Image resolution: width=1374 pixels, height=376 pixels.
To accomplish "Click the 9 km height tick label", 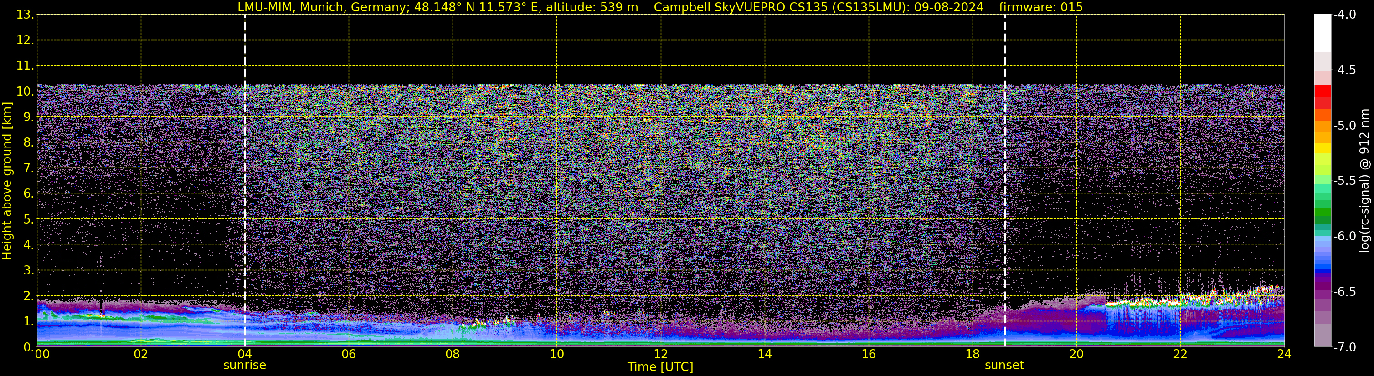I will (x=28, y=117).
